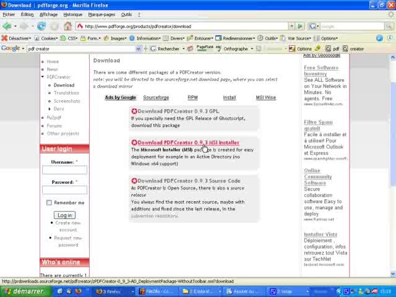The image size is (396, 297).
Task: Click the Forward arrow button
Action: 24,26
